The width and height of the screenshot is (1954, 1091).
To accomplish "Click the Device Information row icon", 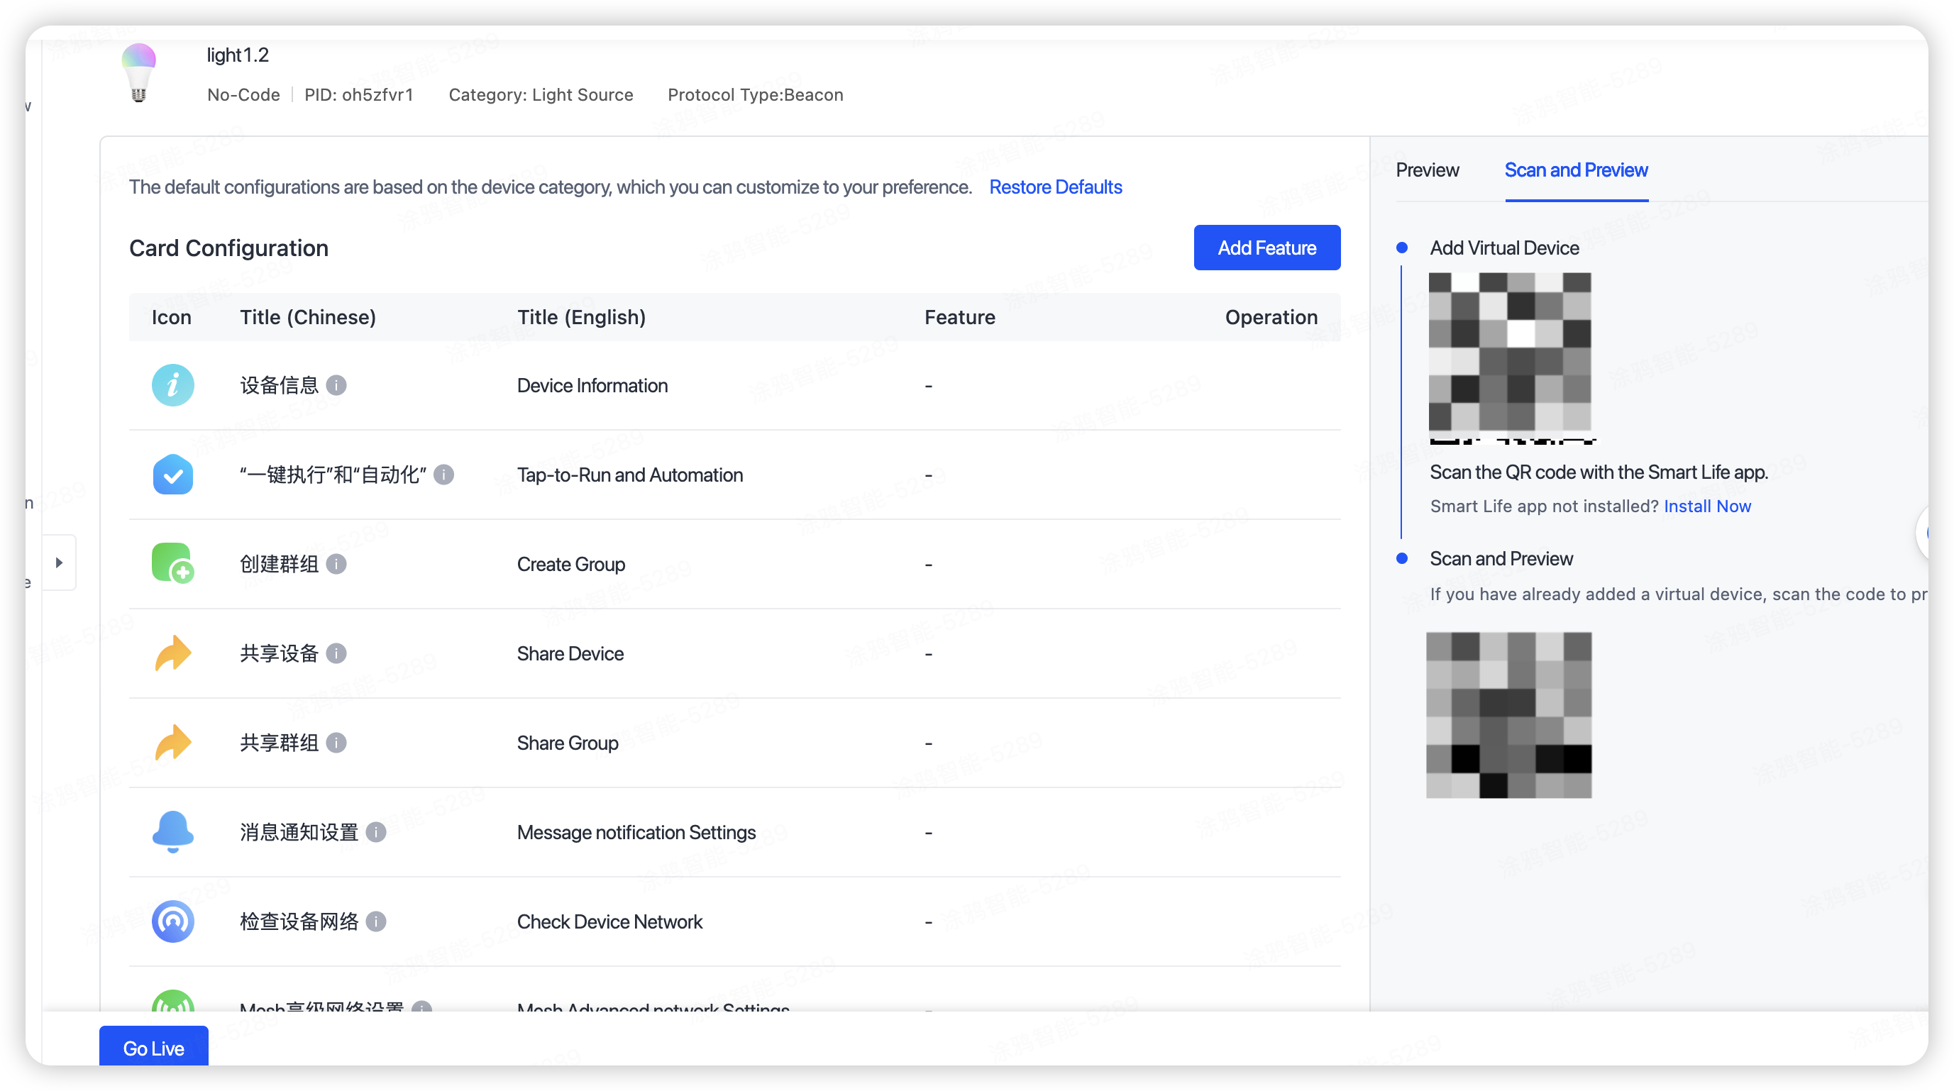I will pyautogui.click(x=173, y=385).
